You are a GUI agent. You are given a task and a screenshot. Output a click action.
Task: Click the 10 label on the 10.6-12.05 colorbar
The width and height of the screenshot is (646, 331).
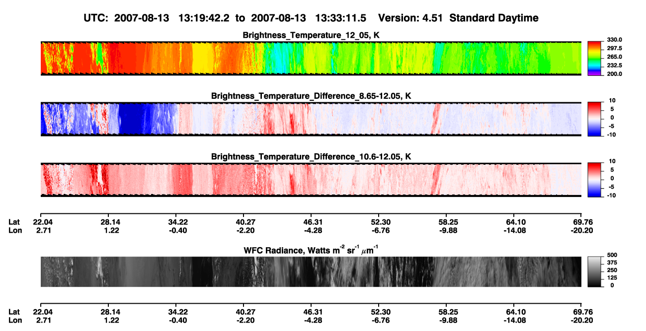pos(611,161)
